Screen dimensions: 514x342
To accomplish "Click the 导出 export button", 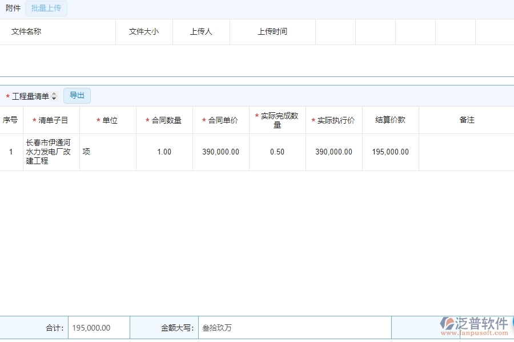I will coord(77,95).
